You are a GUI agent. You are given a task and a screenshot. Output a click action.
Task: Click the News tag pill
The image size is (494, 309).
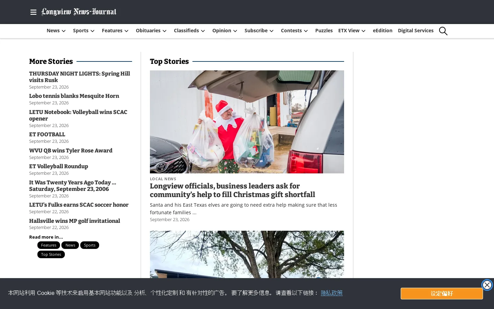[70, 245]
